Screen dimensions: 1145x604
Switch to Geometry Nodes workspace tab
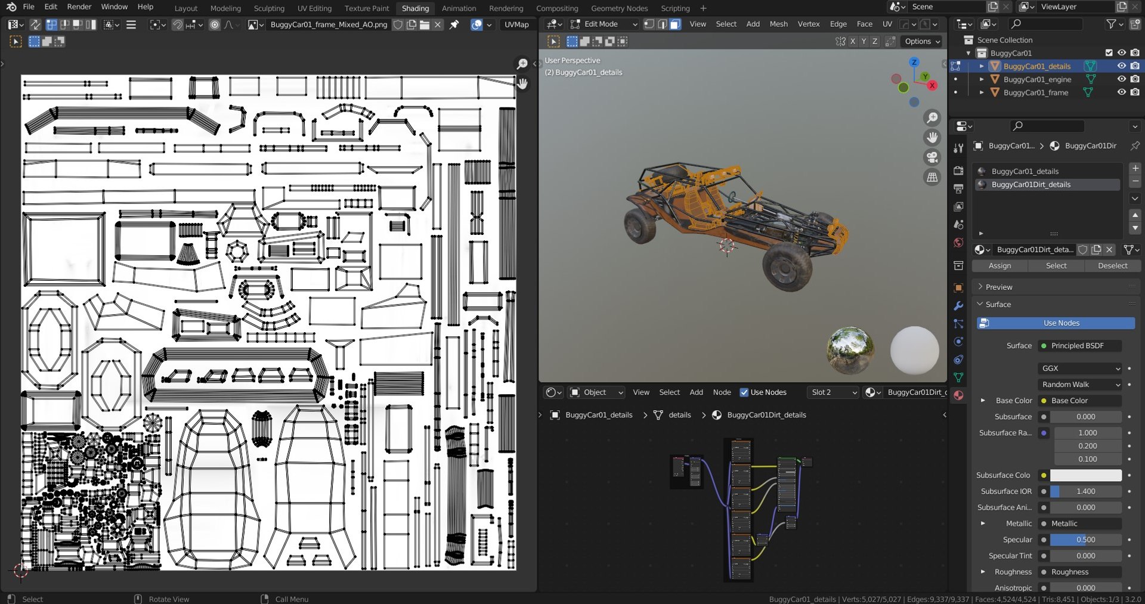[x=619, y=8]
